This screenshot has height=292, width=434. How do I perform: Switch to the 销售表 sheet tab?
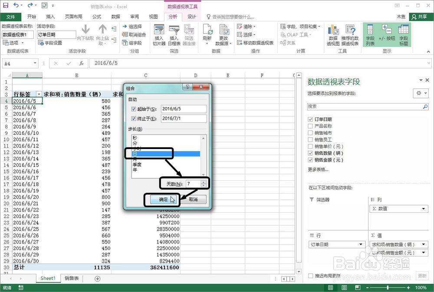pos(72,278)
